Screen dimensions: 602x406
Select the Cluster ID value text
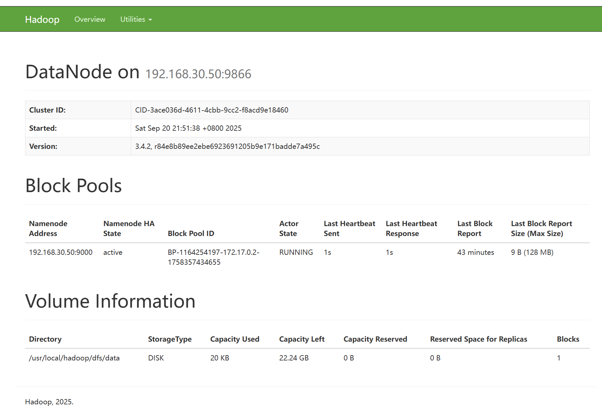click(211, 110)
